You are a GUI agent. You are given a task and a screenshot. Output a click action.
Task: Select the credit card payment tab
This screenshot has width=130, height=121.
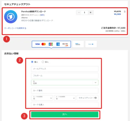tap(51, 44)
